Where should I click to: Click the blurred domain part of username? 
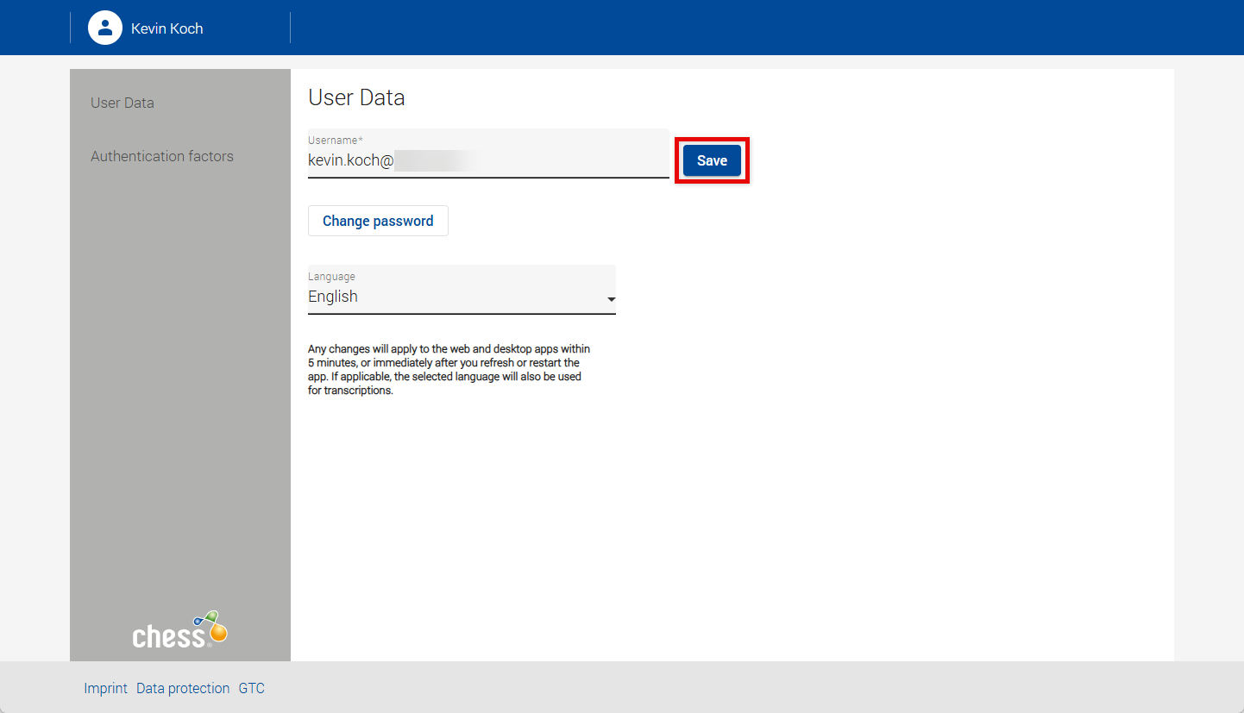[x=436, y=159]
